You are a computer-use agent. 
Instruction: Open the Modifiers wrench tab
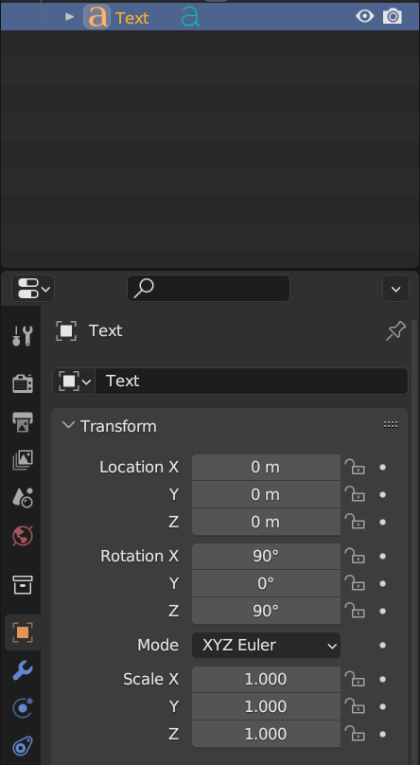pyautogui.click(x=23, y=671)
